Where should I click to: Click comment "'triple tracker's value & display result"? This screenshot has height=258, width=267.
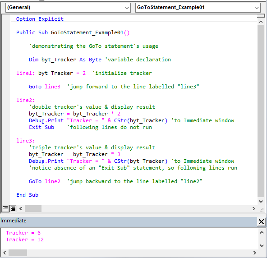92,147
